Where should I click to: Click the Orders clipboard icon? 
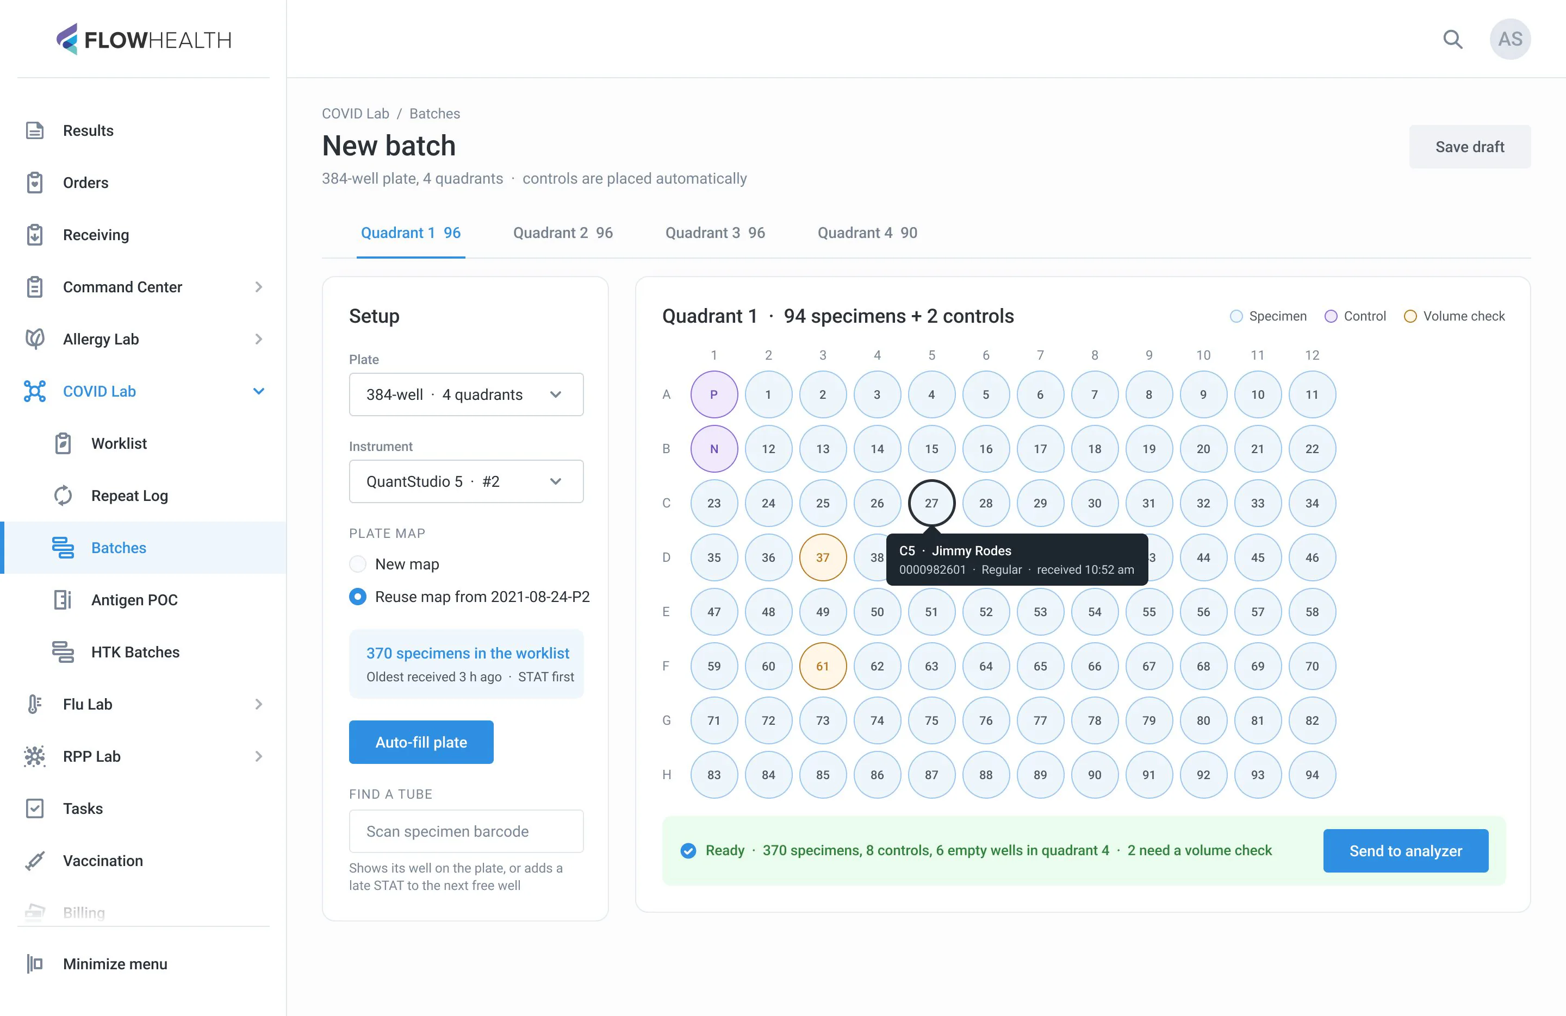tap(35, 183)
